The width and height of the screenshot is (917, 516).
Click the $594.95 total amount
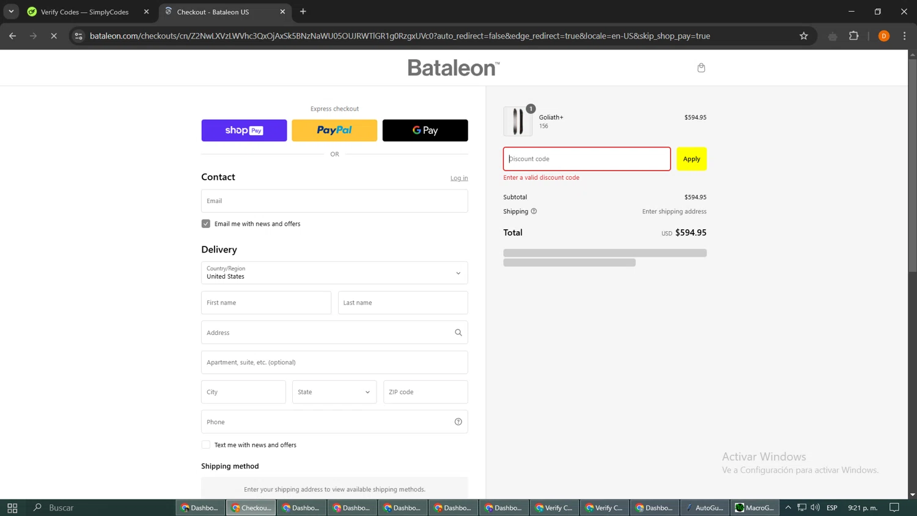point(691,233)
